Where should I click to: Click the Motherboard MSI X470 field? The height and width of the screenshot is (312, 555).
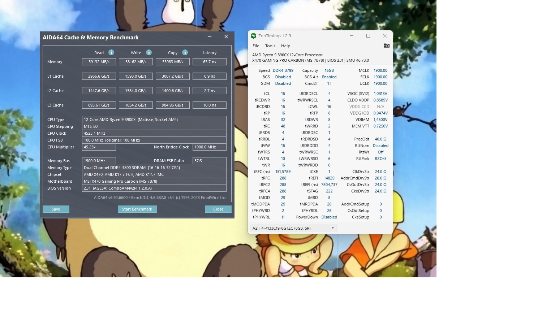coord(154,181)
